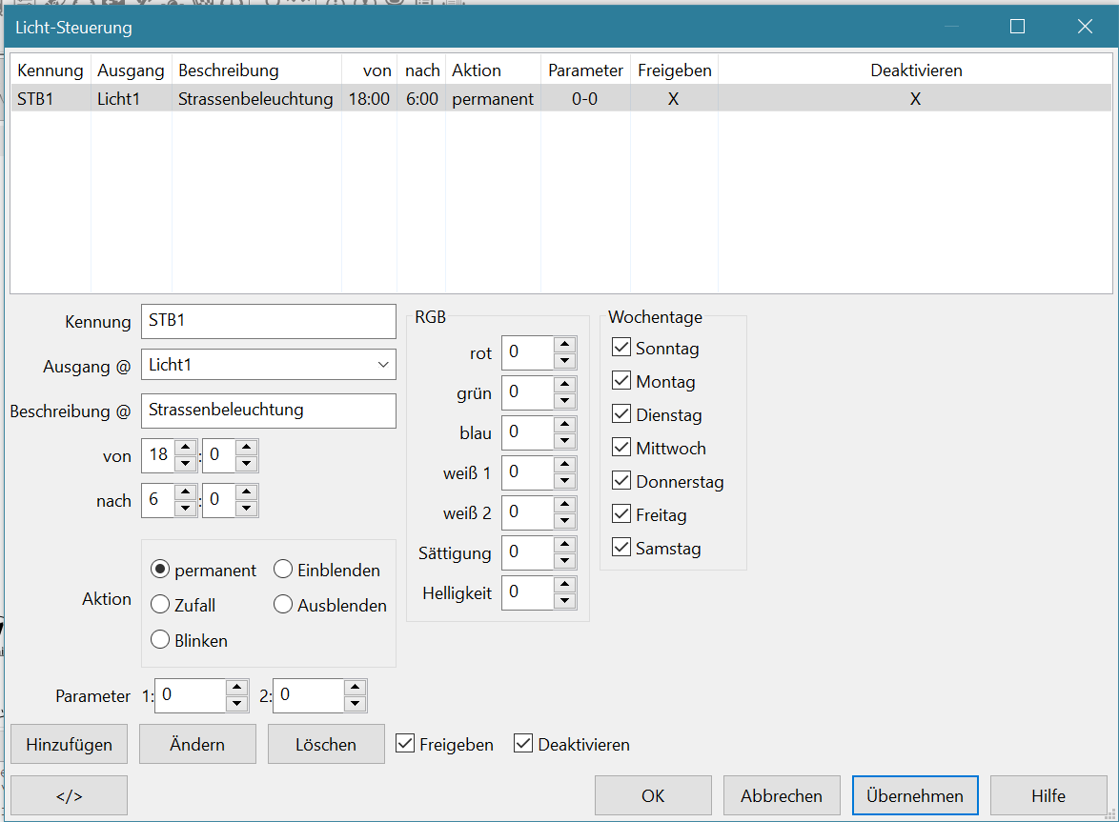
Task: Toggle the Freigeben checkbox
Action: click(405, 744)
